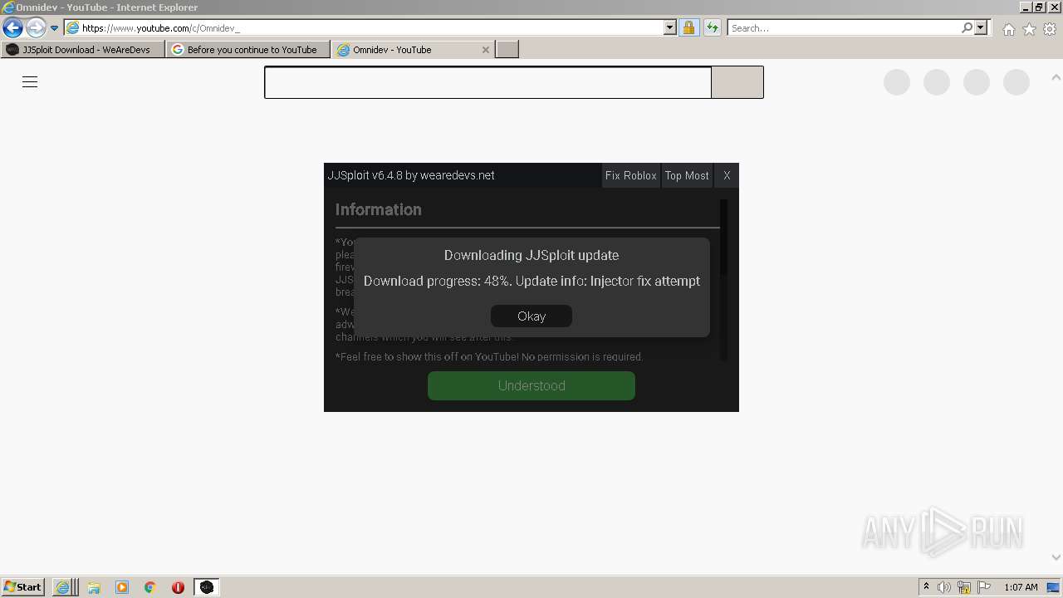The height and width of the screenshot is (598, 1063).
Task: Open the recent pages dropdown arrow
Action: point(55,28)
